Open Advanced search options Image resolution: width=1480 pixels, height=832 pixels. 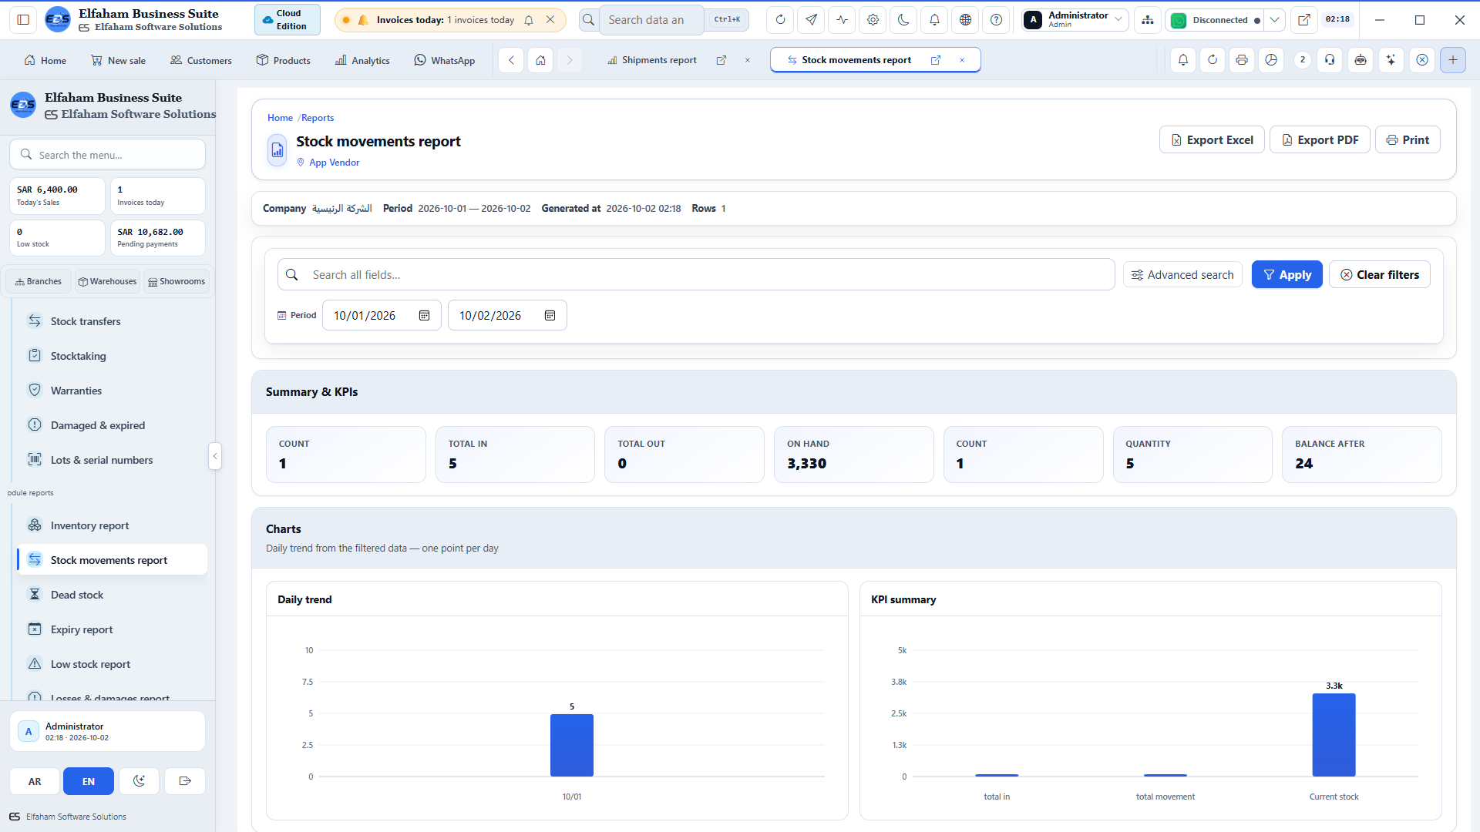pos(1182,275)
